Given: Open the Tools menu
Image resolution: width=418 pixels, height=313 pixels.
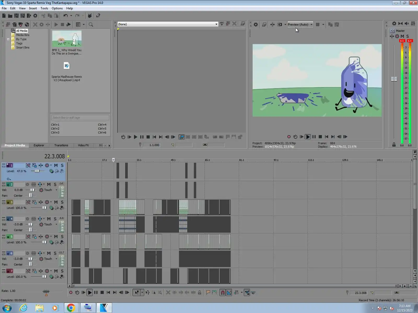Looking at the screenshot, I should pyautogui.click(x=44, y=8).
